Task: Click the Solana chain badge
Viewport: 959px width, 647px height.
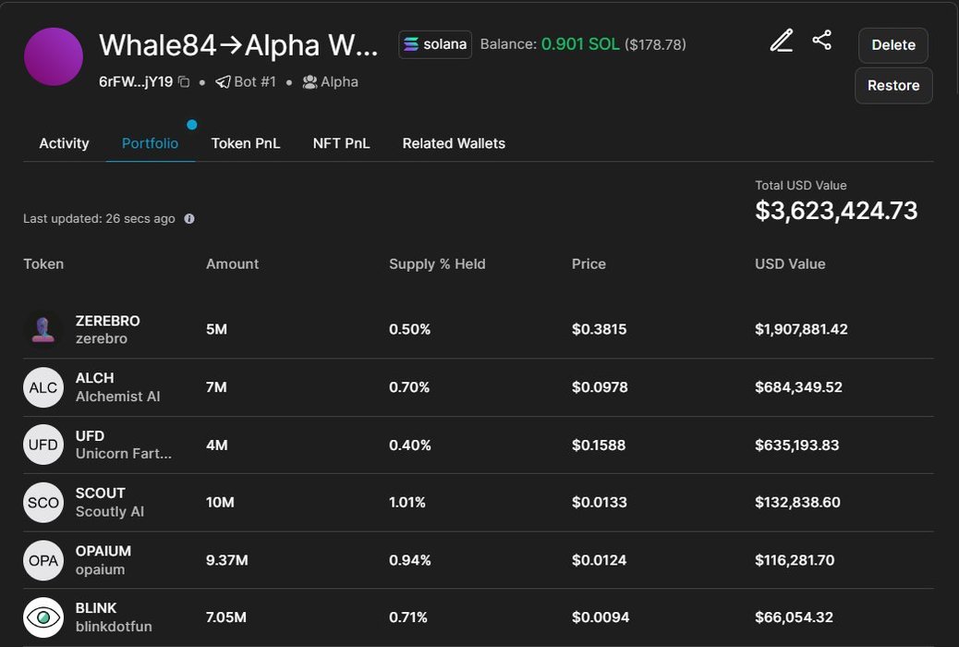Action: [x=435, y=44]
